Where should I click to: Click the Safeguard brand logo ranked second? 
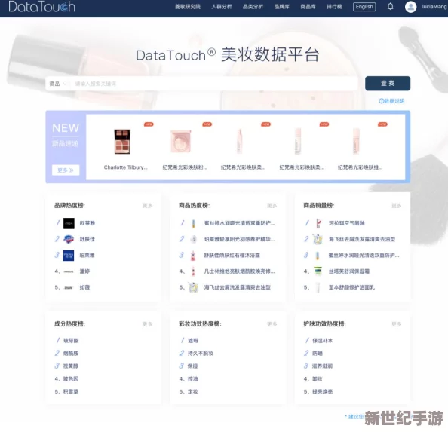(69, 239)
